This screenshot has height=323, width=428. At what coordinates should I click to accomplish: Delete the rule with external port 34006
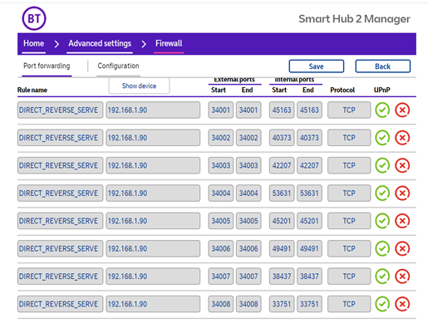(x=402, y=248)
